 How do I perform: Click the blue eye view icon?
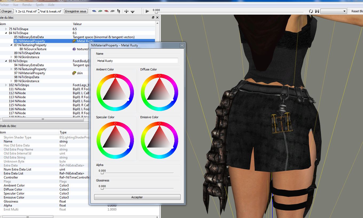click(94, 11)
